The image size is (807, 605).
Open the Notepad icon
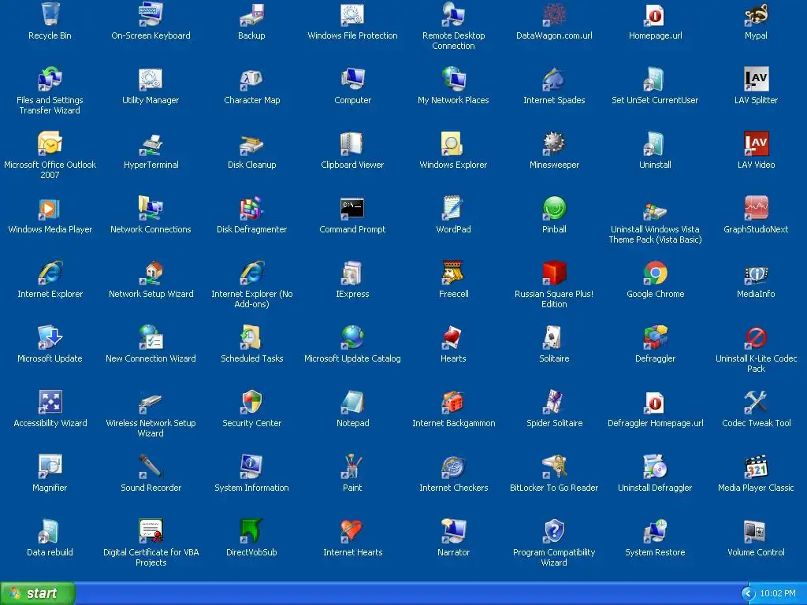click(352, 402)
